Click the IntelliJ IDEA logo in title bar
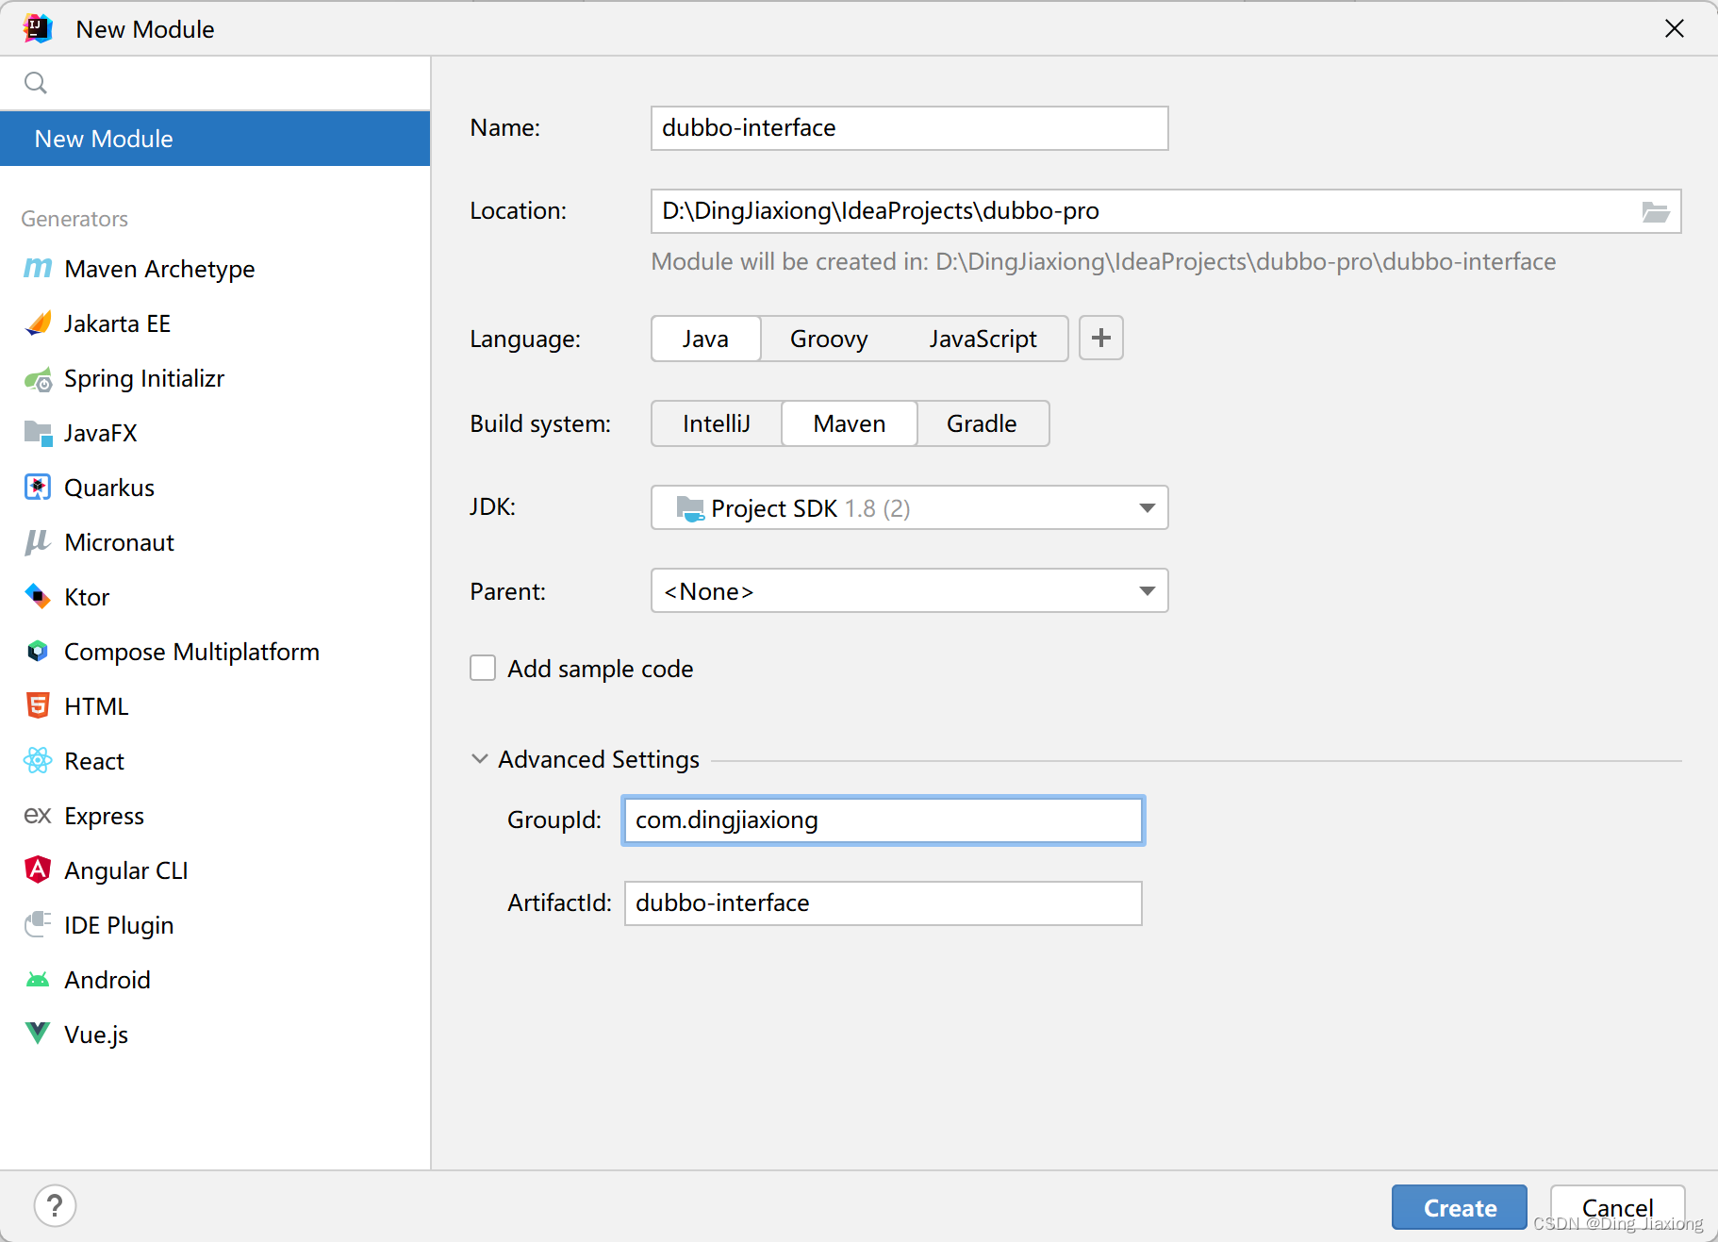The image size is (1718, 1242). [x=39, y=28]
